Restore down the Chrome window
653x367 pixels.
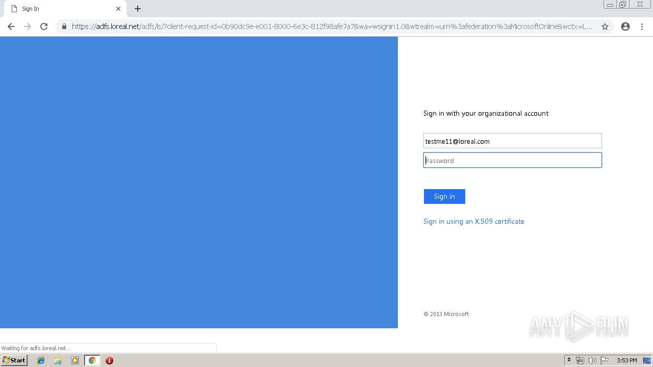coord(623,5)
